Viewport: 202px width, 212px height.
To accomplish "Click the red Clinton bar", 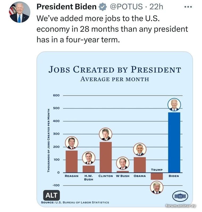I will (106, 157).
